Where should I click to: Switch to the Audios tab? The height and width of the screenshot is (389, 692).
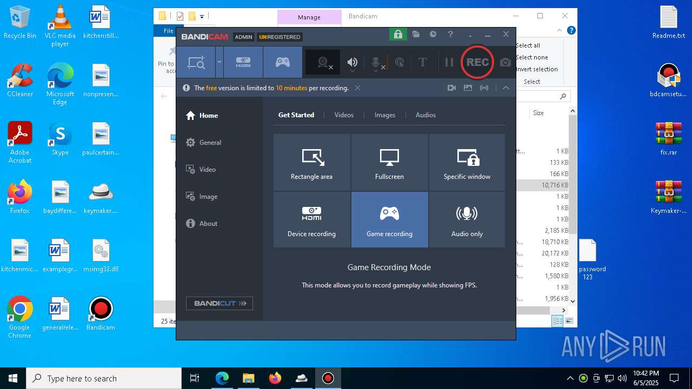pos(425,115)
